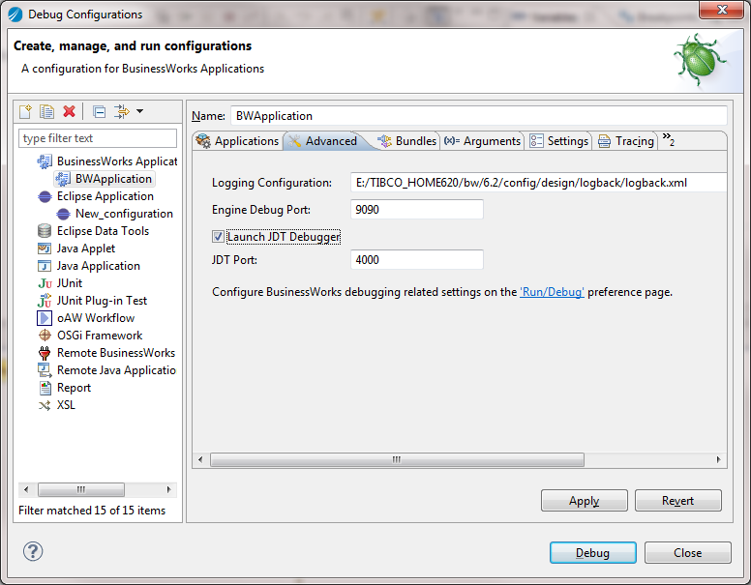This screenshot has width=751, height=585.
Task: Click the Logging Configuration path field
Action: (x=538, y=183)
